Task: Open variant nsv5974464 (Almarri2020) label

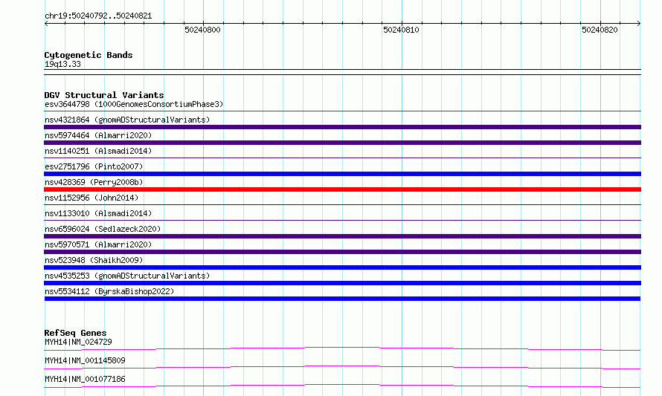Action: click(98, 135)
